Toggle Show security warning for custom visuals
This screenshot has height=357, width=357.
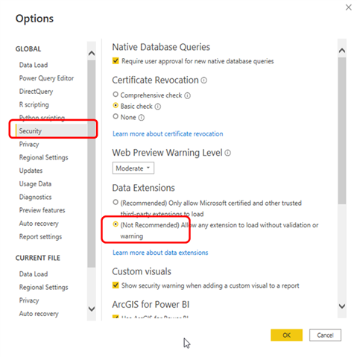coord(116,285)
